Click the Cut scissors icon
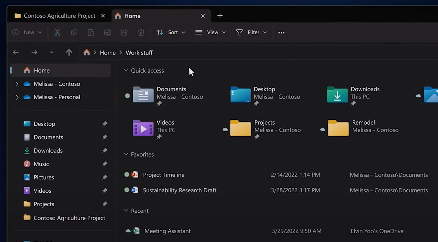Screen dimensions: 438x242 point(57,33)
